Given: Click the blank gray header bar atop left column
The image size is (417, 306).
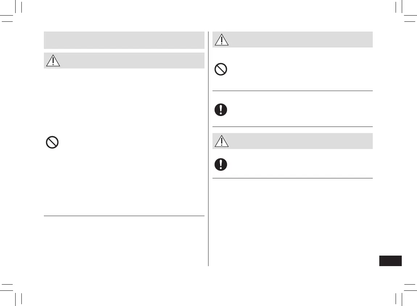Looking at the screenshot, I should [124, 40].
